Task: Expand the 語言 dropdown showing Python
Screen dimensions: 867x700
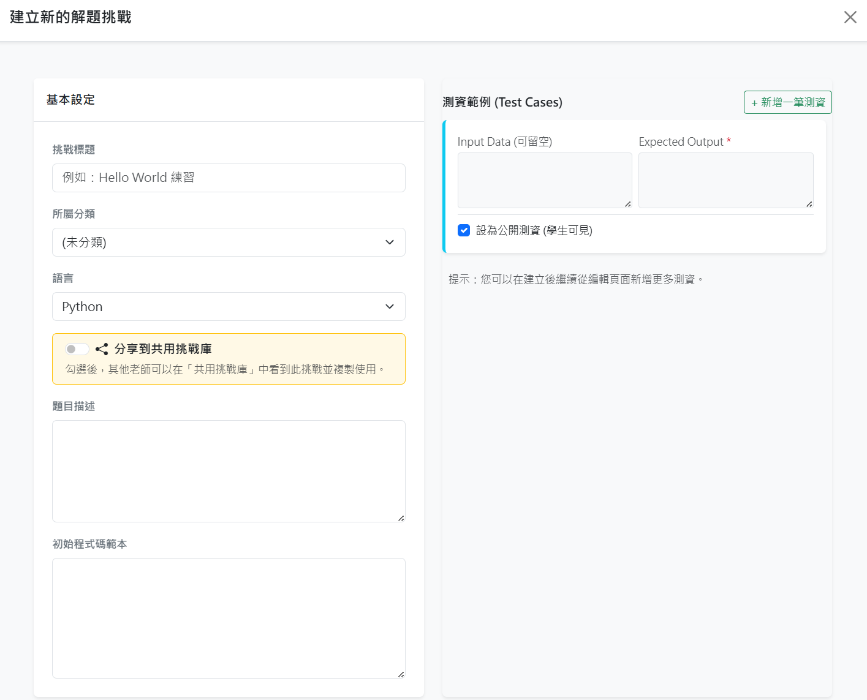Action: (229, 307)
